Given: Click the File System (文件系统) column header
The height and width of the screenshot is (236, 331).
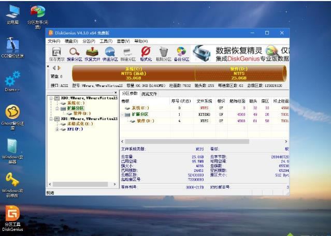Looking at the screenshot, I should click(204, 101).
